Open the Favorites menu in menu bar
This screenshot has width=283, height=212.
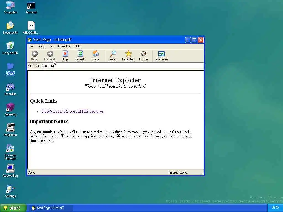click(64, 46)
